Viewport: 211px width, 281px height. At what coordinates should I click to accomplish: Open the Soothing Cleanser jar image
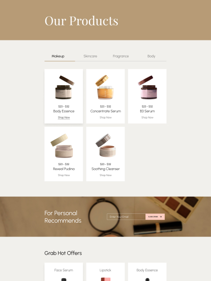[x=106, y=145]
